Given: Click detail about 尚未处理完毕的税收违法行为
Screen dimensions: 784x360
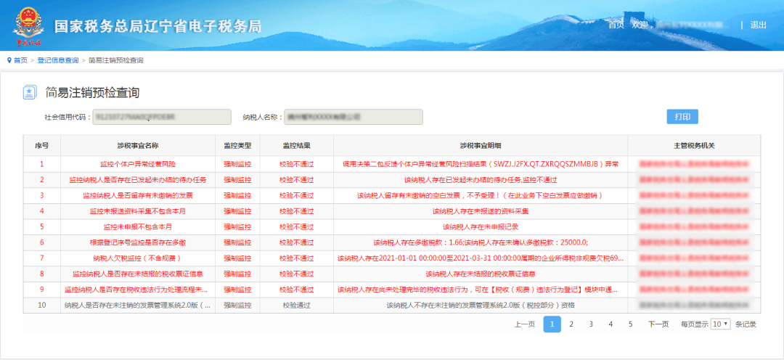Looking at the screenshot, I should tap(478, 290).
